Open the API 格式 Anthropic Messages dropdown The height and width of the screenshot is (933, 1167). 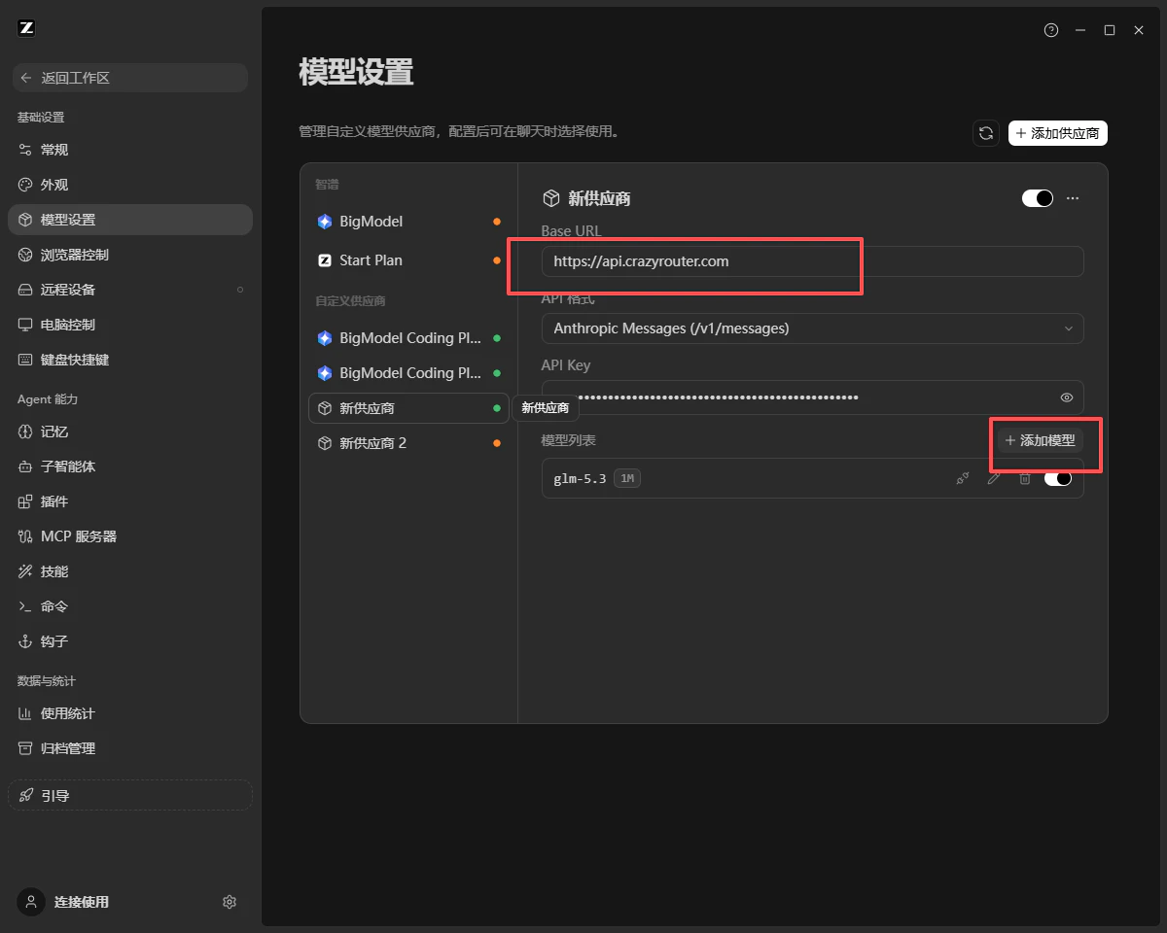(x=812, y=328)
